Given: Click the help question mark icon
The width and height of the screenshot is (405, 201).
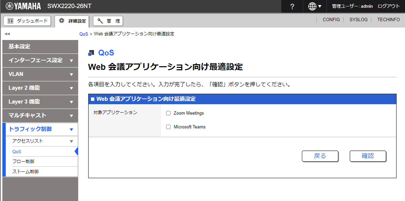Looking at the screenshot, I should click(x=292, y=6).
